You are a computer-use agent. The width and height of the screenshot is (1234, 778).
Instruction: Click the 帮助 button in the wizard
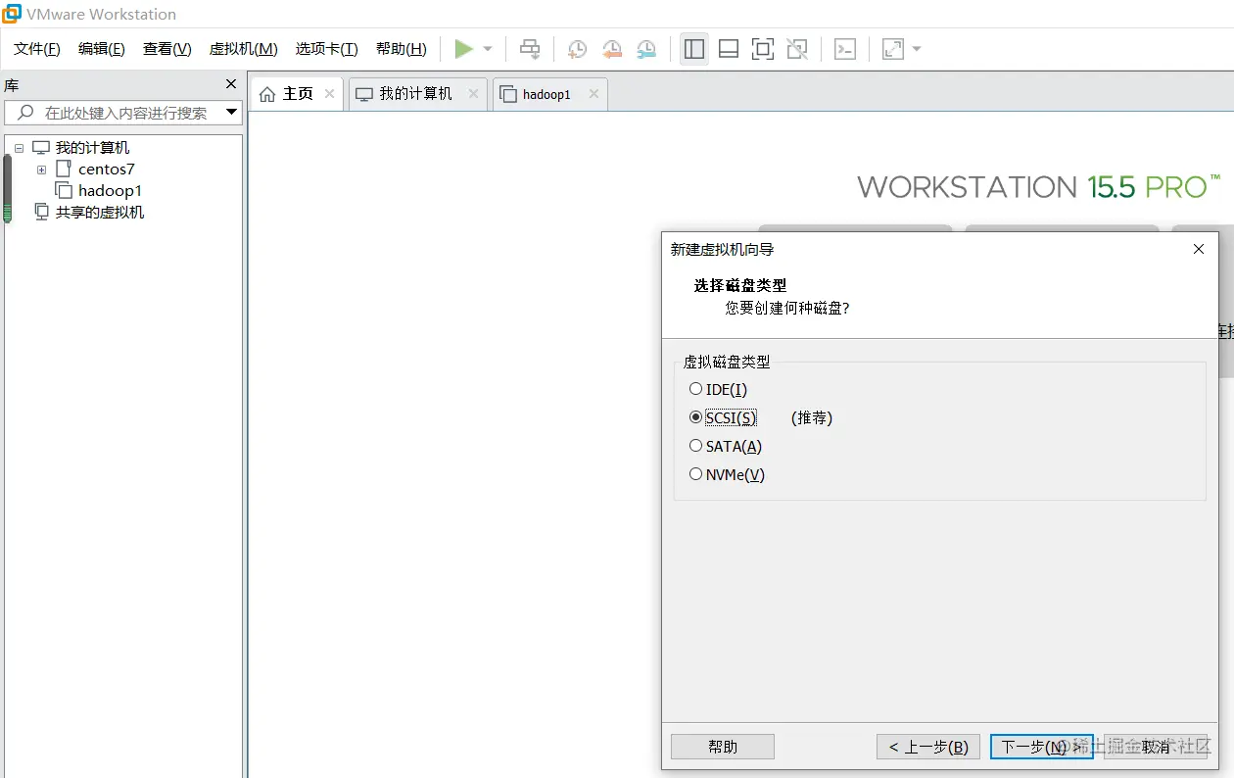(723, 747)
